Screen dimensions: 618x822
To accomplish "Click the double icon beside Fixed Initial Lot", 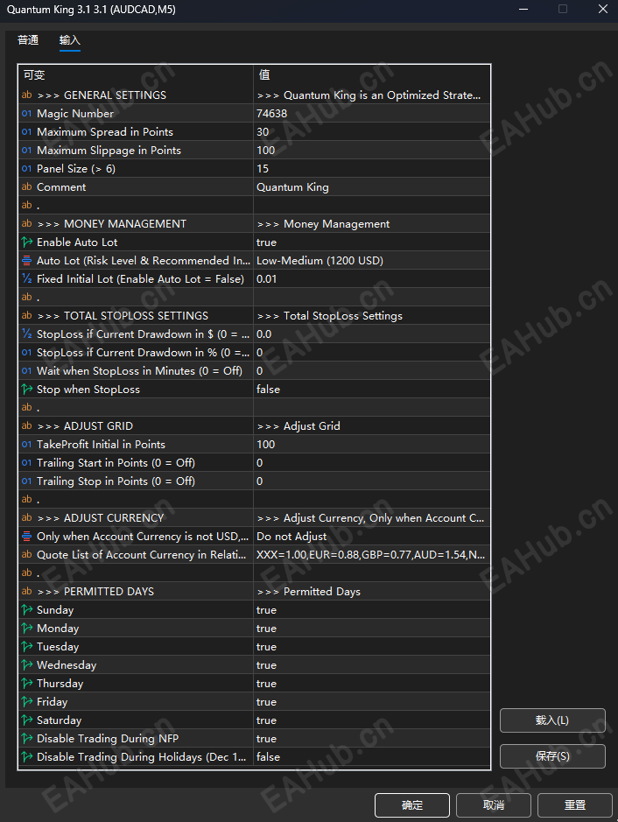I will (x=27, y=278).
